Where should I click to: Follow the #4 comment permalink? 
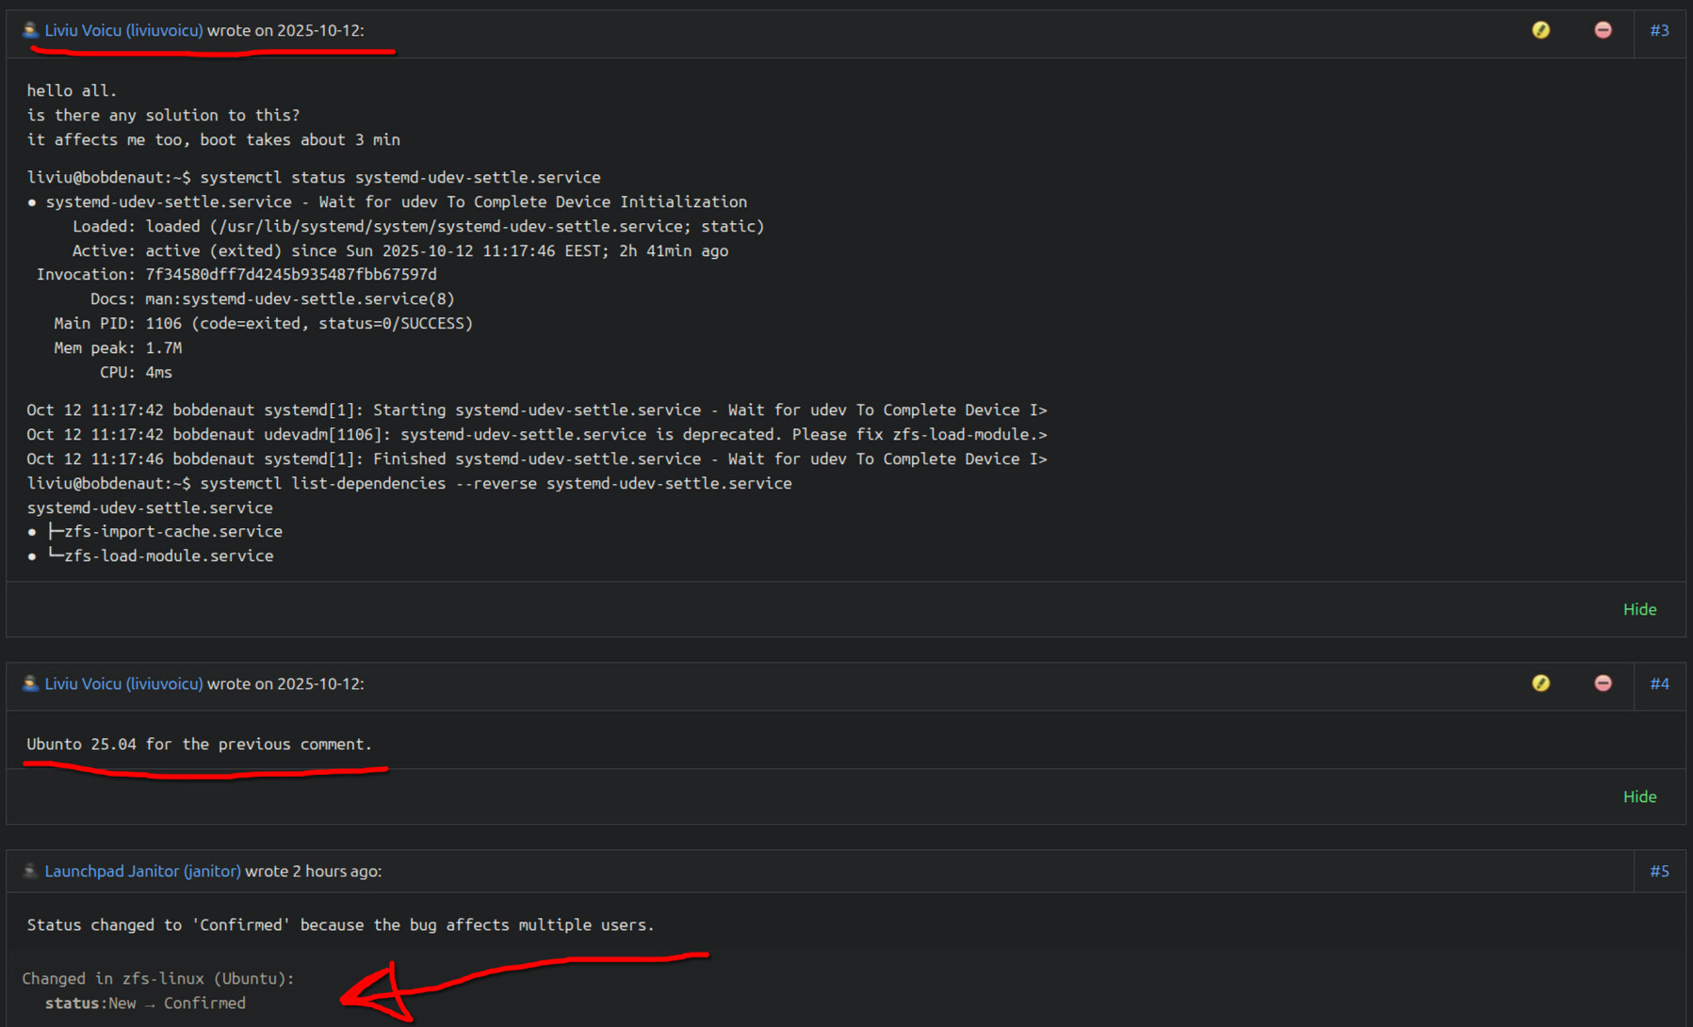pyautogui.click(x=1659, y=683)
